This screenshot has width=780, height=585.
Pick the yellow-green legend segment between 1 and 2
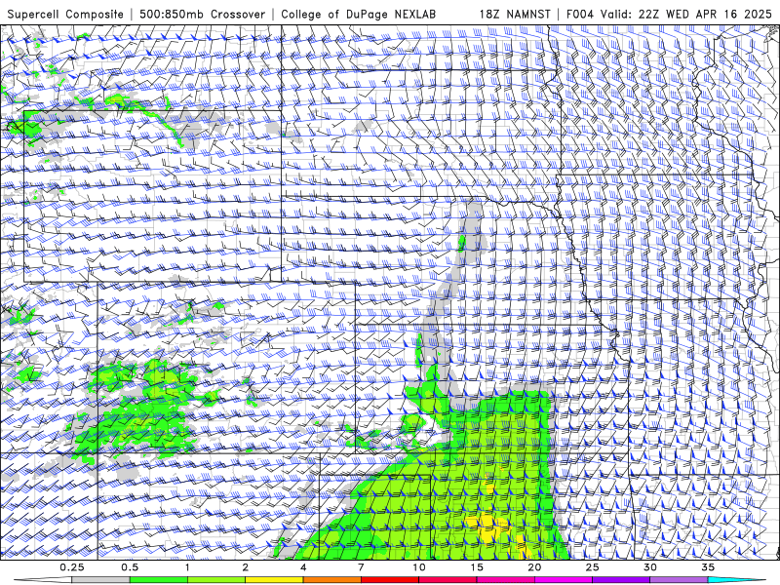click(x=215, y=580)
